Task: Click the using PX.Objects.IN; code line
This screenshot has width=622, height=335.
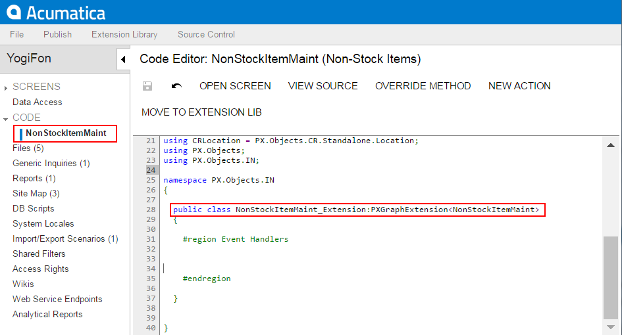Action: (211, 160)
